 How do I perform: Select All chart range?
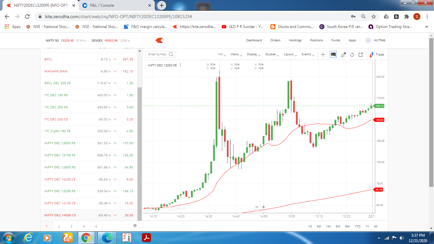tap(376, 227)
